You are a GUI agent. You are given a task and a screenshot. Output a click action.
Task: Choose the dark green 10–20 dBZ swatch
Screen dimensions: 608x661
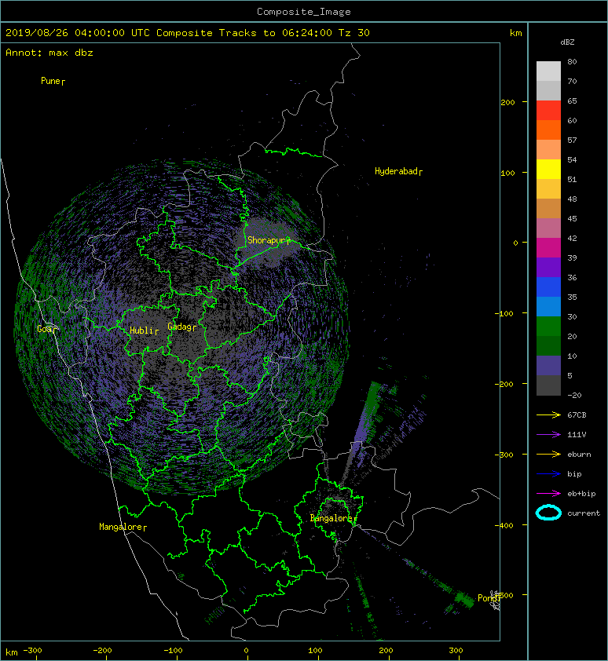click(548, 345)
